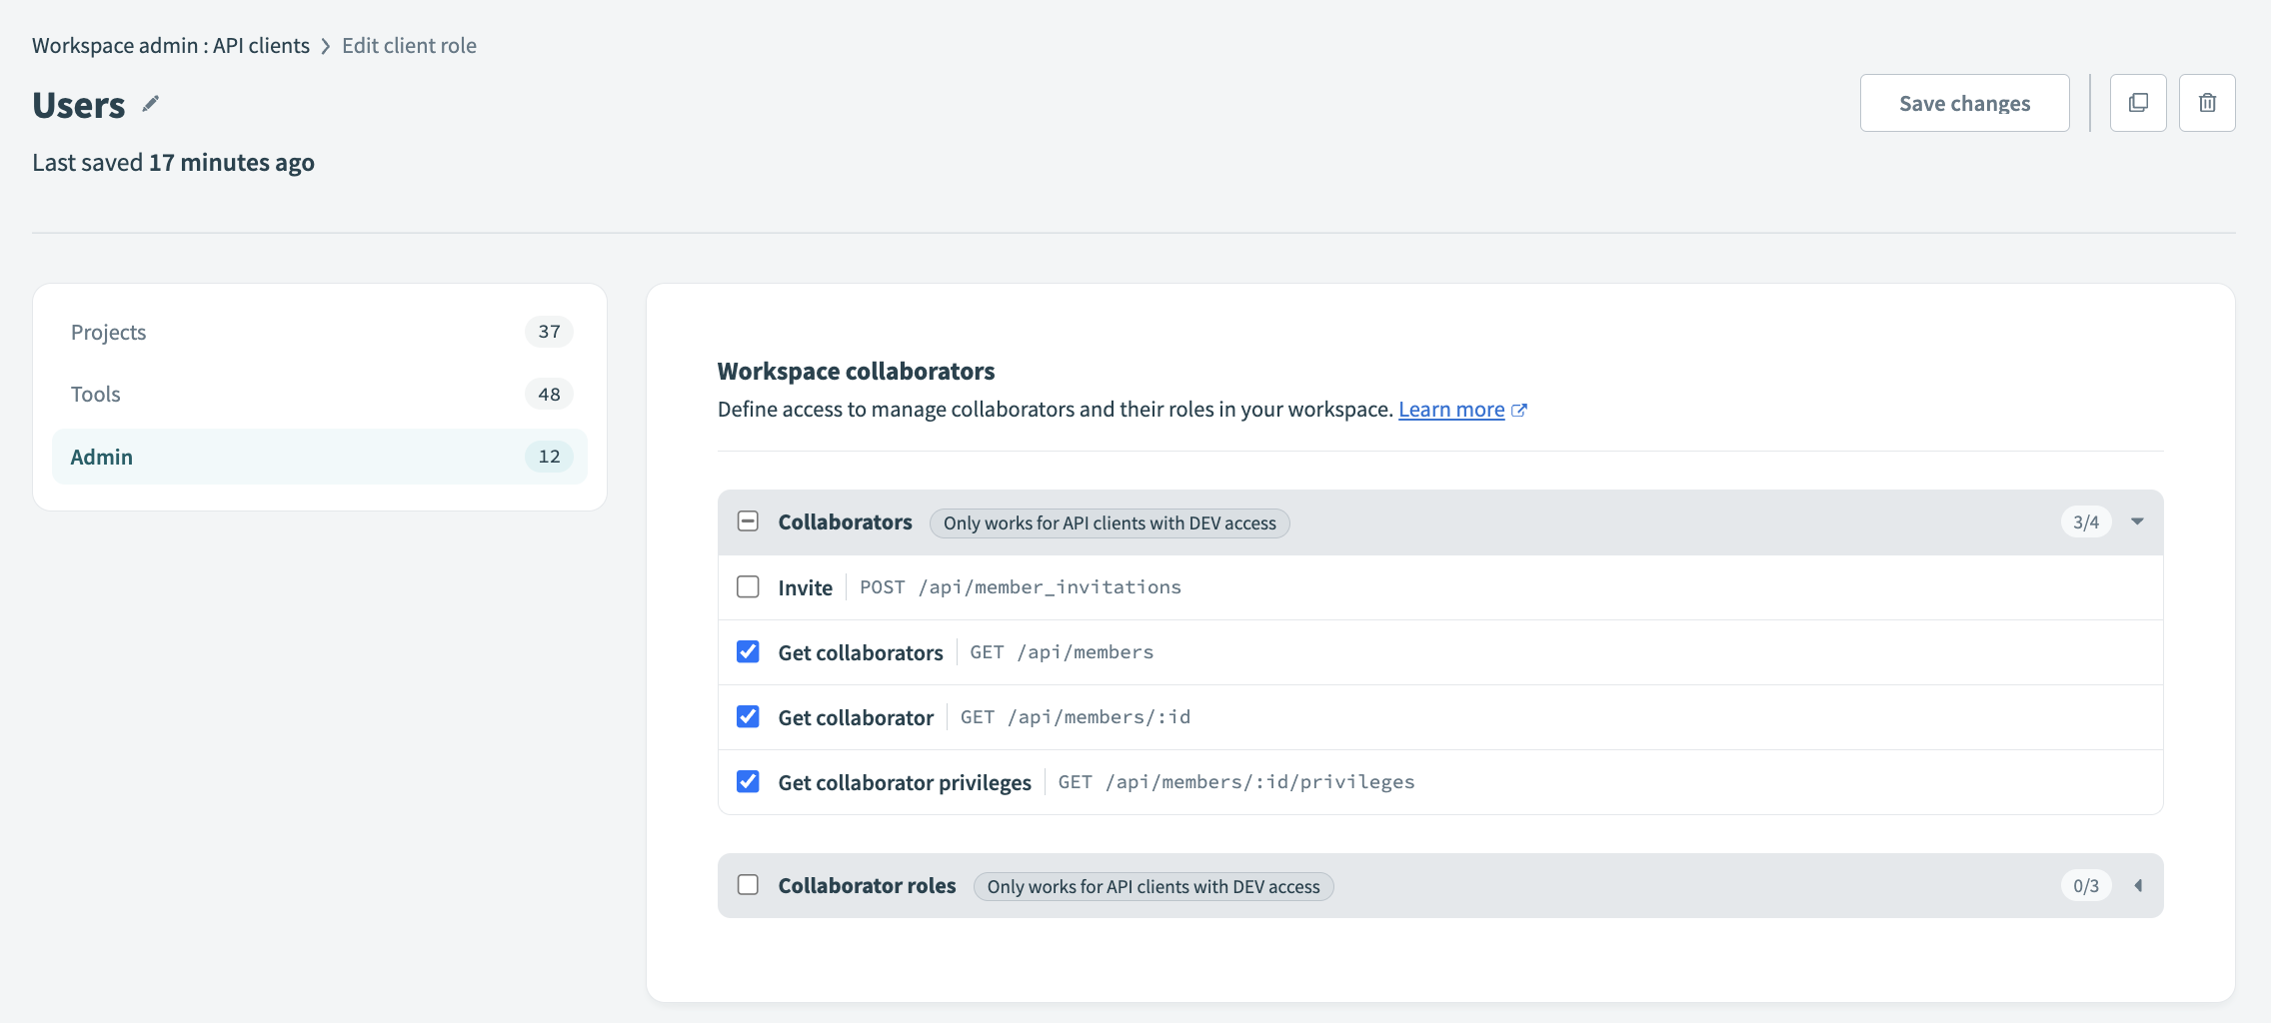Click the breadcrumb chevron after API clients
The width and height of the screenshot is (2271, 1023).
(x=326, y=46)
